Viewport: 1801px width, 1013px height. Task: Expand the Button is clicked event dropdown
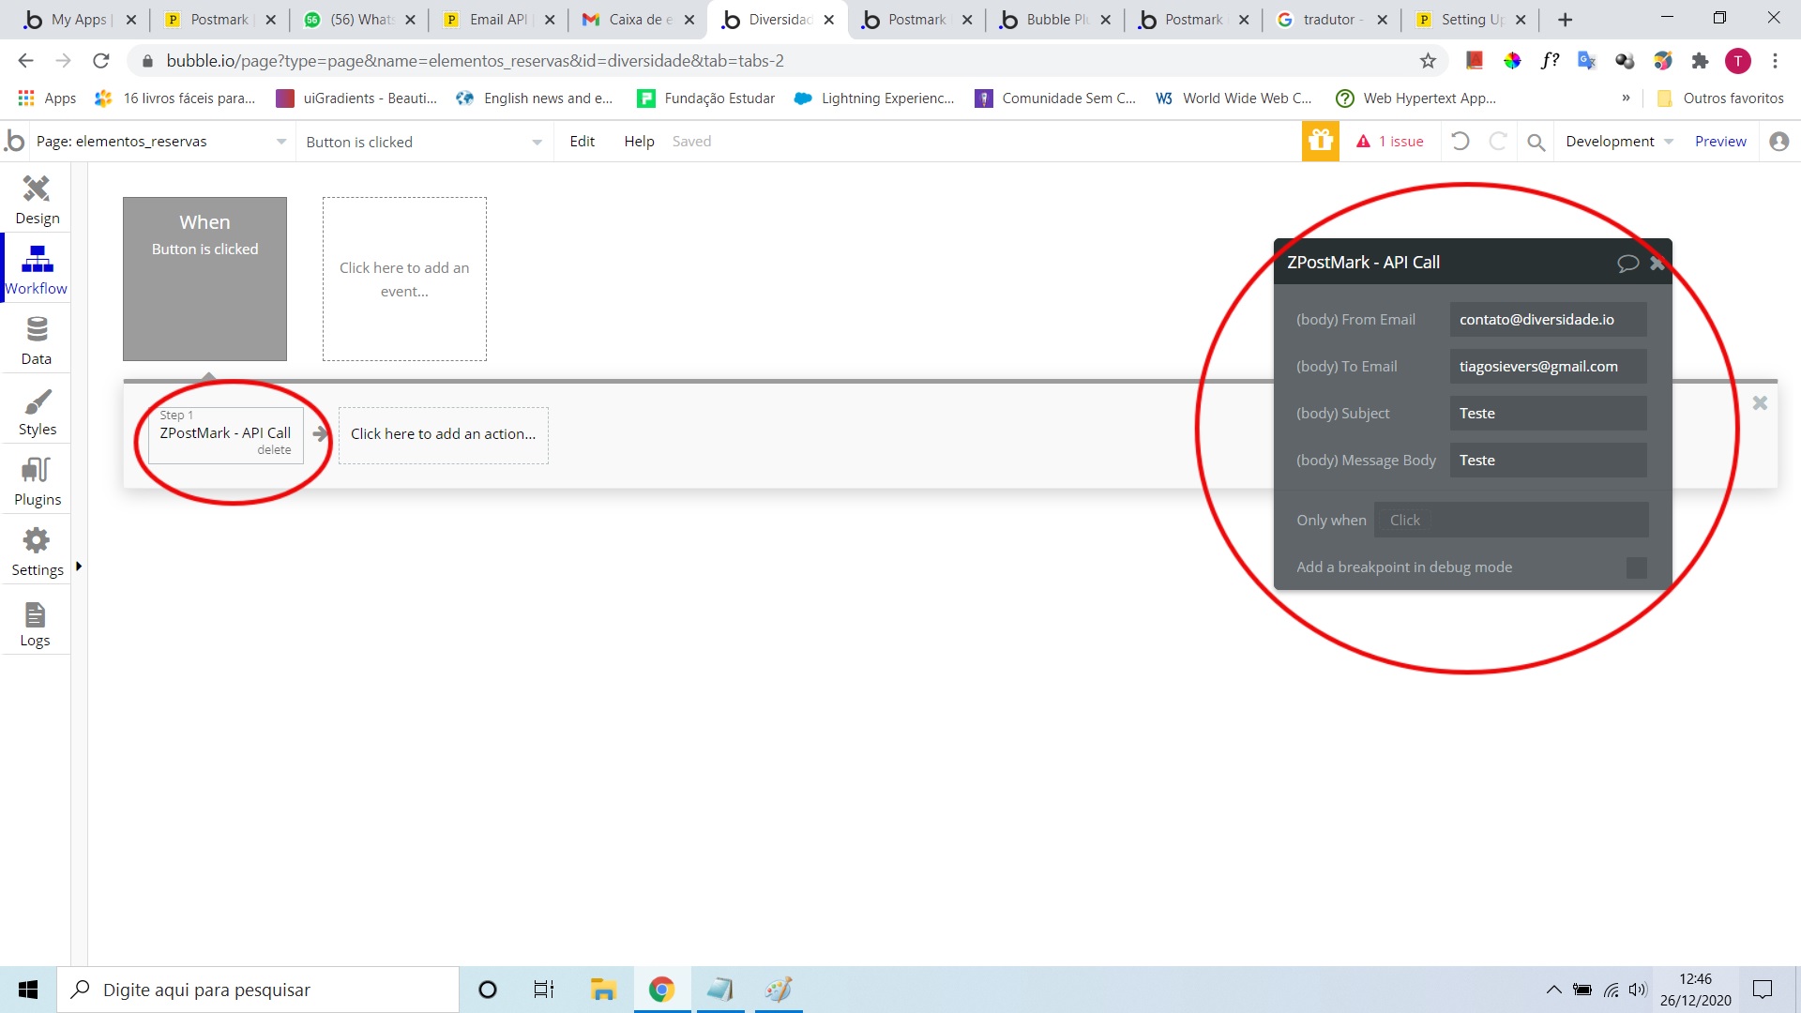(x=424, y=142)
